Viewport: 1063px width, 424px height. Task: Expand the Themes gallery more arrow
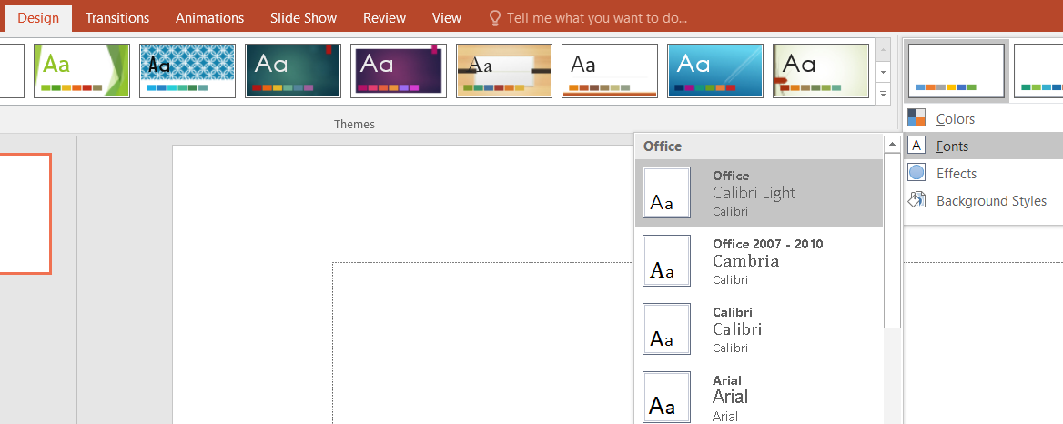882,94
